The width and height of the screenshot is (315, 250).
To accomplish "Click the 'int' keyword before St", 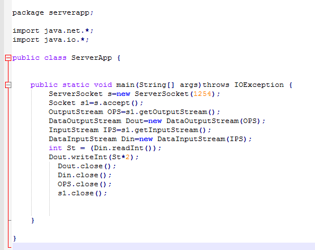I will [55, 148].
